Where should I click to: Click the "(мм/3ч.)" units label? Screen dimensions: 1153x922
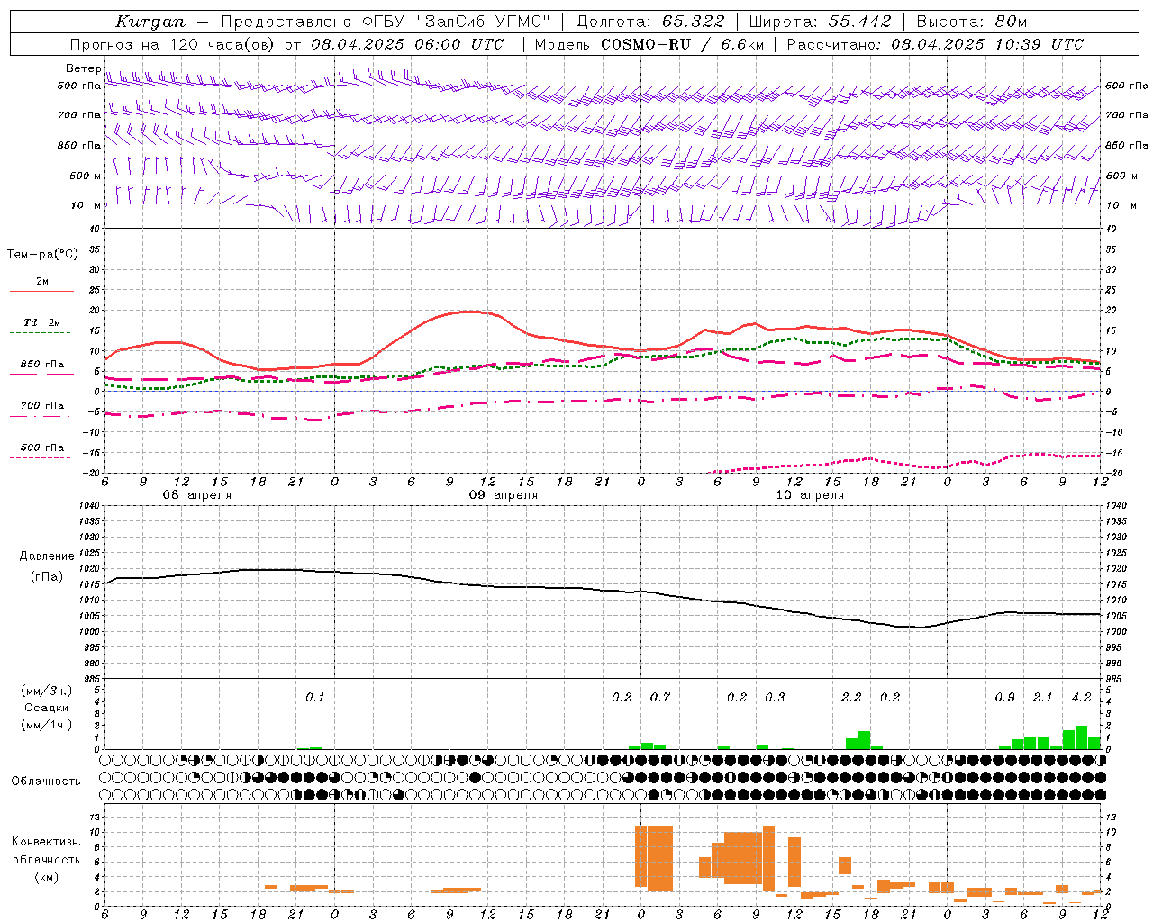coord(46,691)
